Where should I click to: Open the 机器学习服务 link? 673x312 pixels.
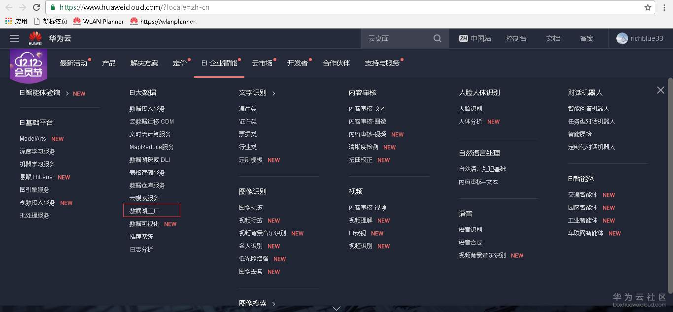click(37, 164)
